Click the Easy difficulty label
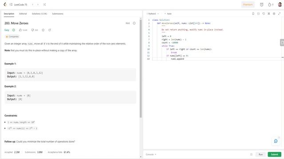 (7, 30)
